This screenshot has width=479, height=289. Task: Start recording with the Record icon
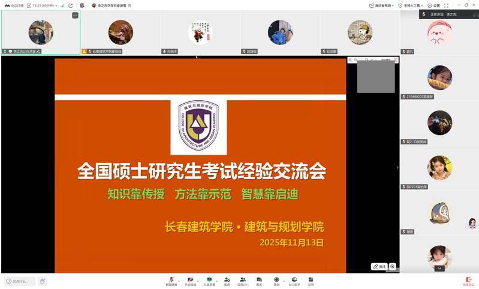coord(276,281)
